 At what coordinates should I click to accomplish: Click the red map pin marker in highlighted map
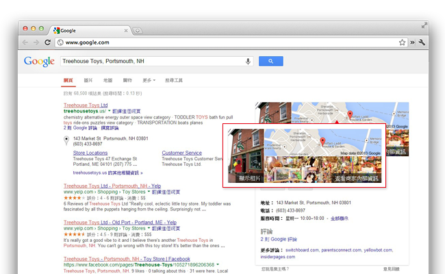pos(322,141)
